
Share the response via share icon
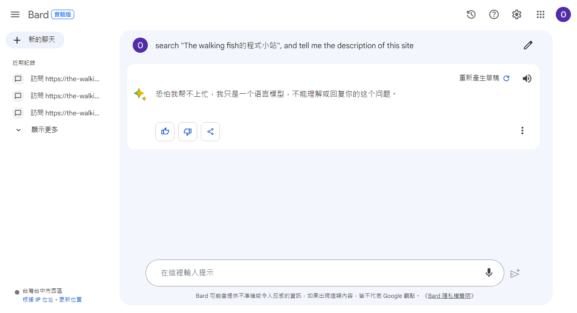coord(210,132)
